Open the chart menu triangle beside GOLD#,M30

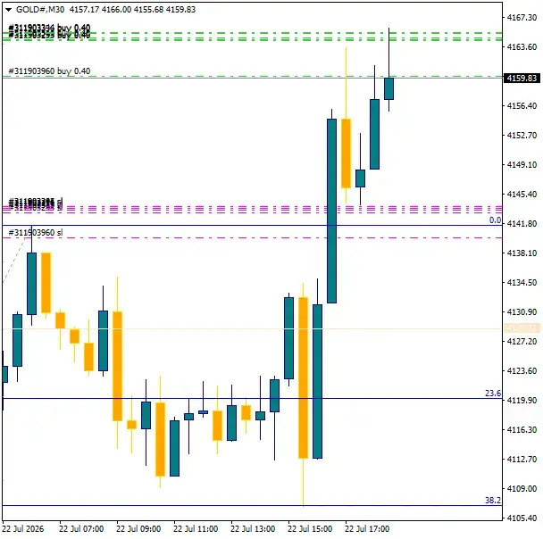[x=8, y=10]
